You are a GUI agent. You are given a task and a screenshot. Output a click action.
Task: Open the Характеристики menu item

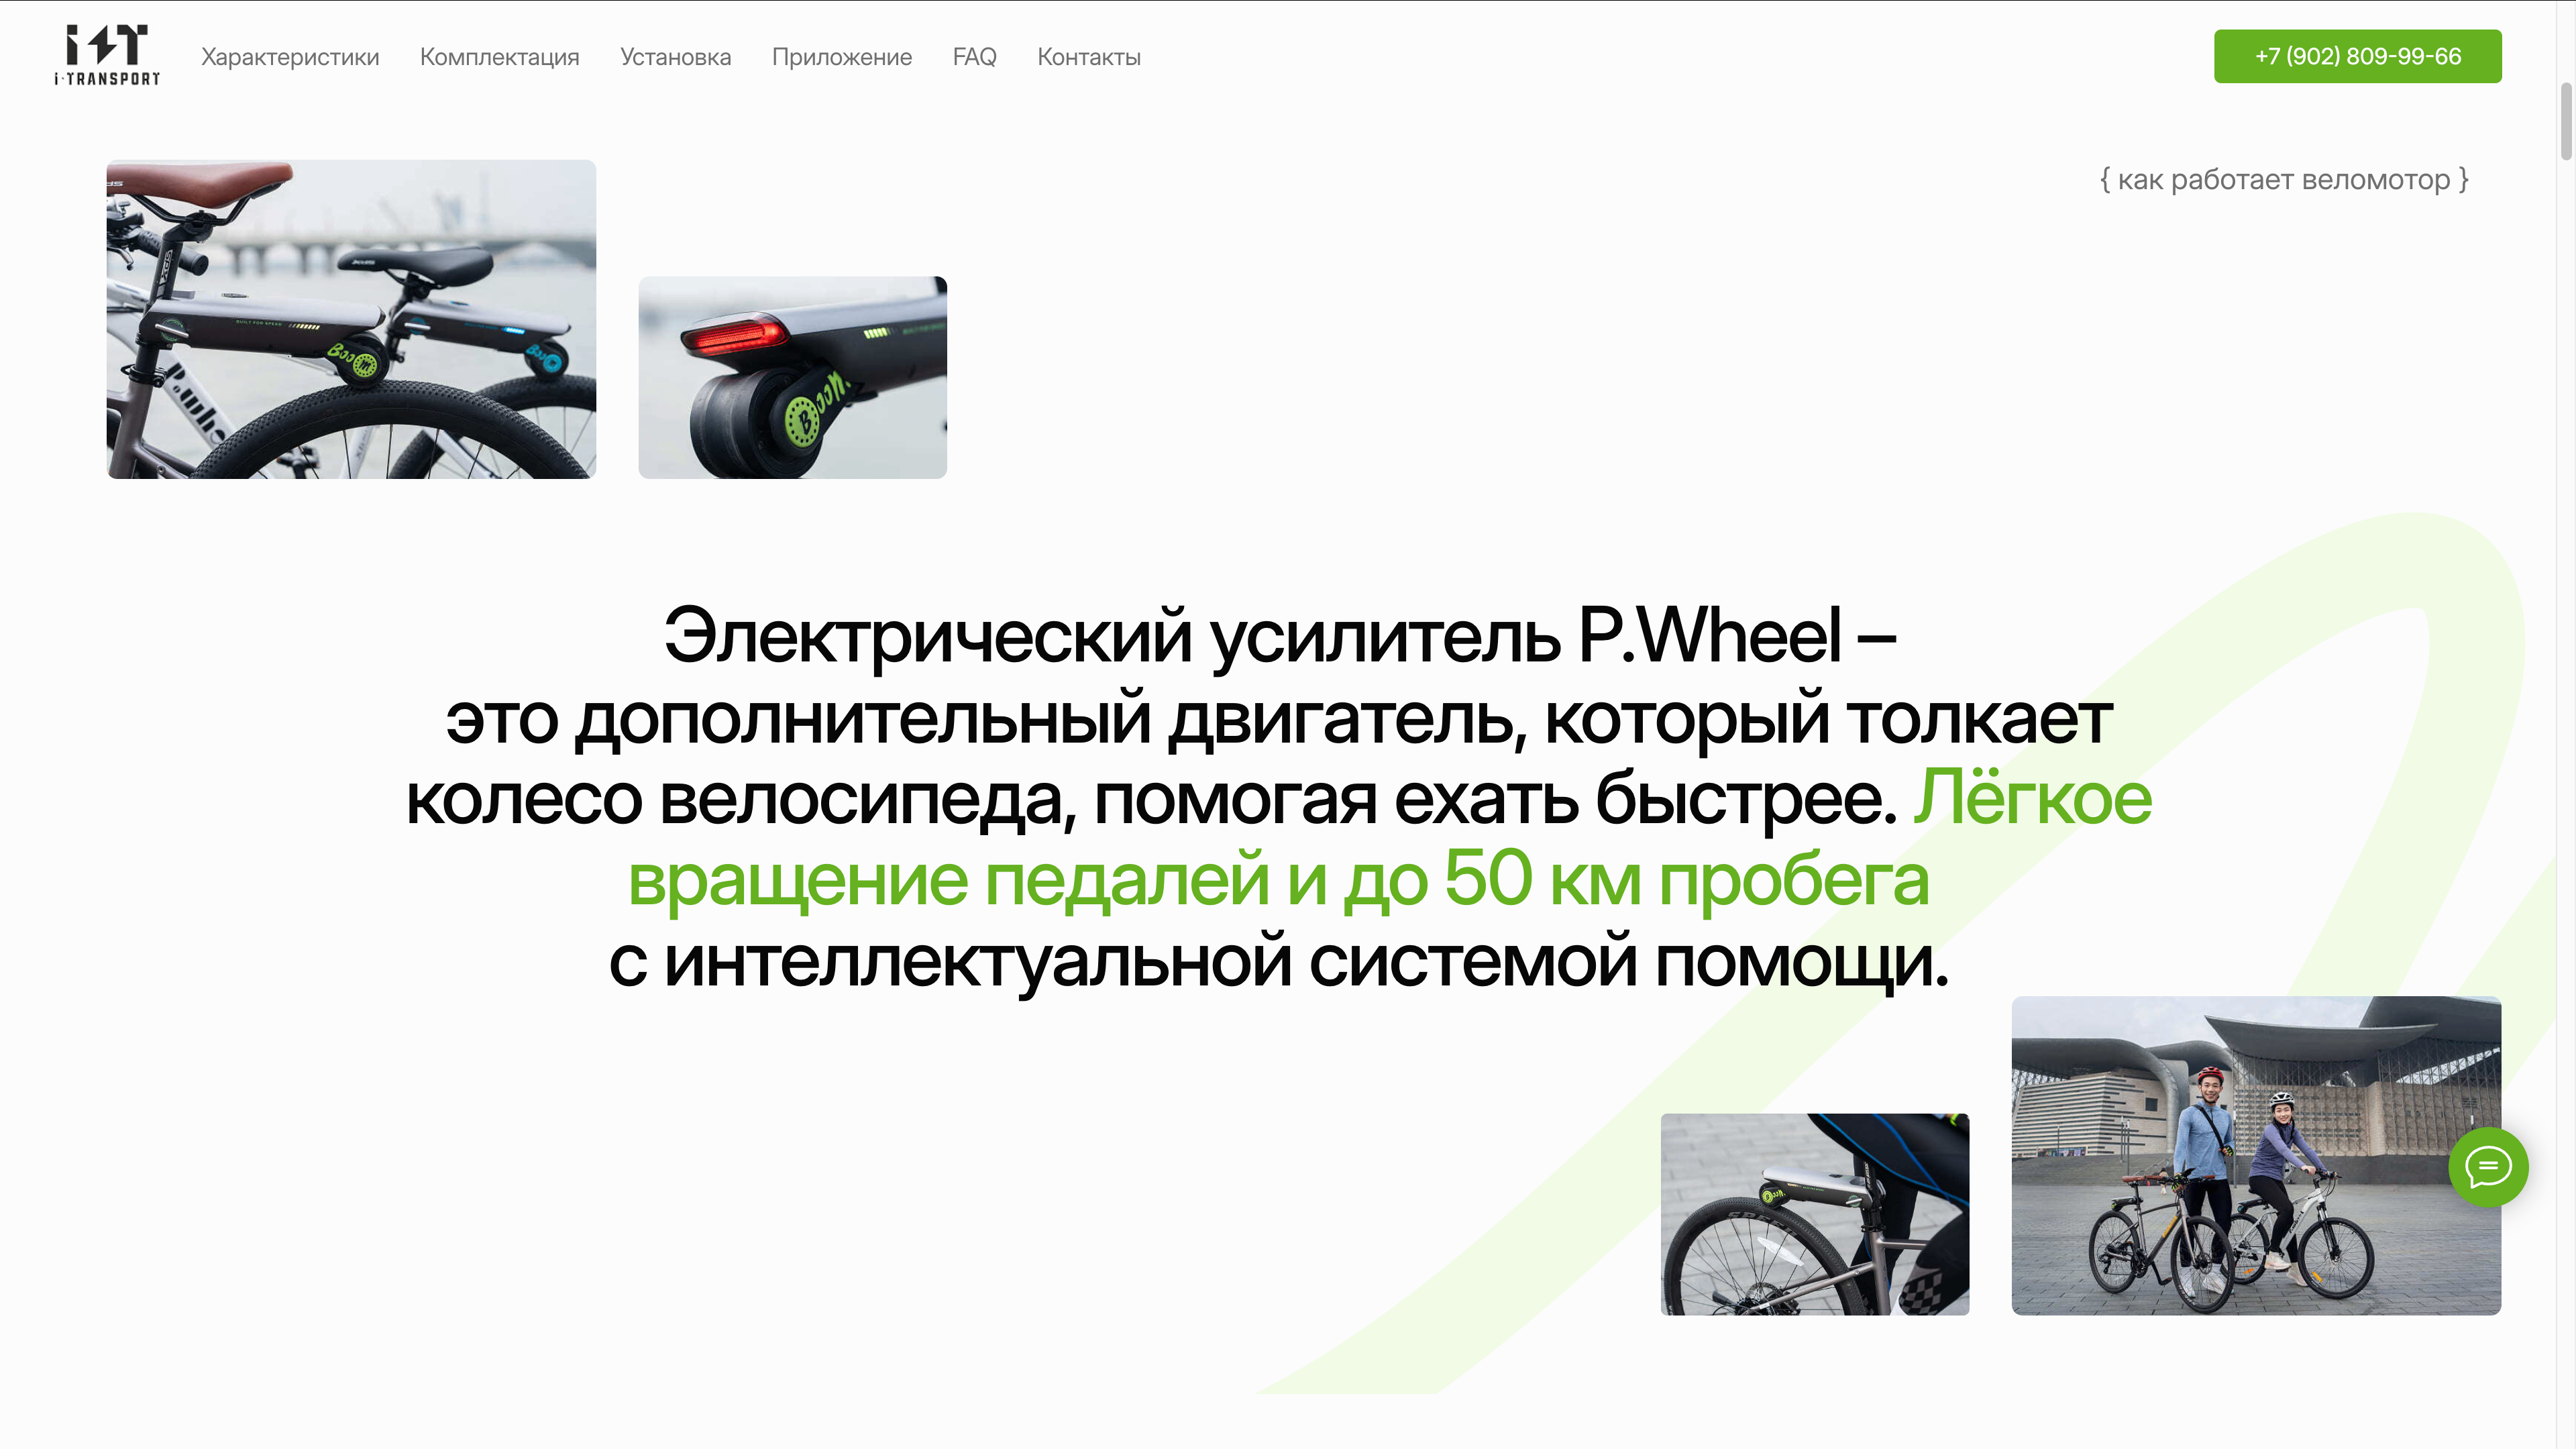tap(290, 57)
